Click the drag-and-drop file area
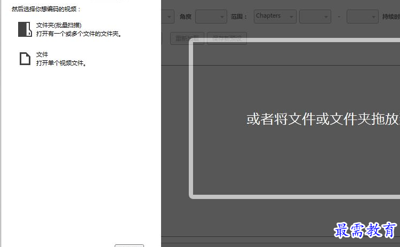Image resolution: width=400 pixels, height=247 pixels. pos(294,118)
